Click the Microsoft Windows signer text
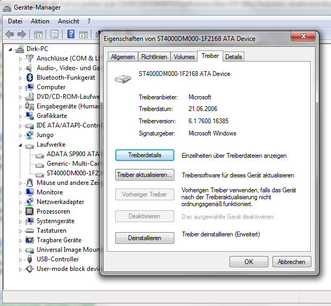The image size is (331, 306). point(212,133)
